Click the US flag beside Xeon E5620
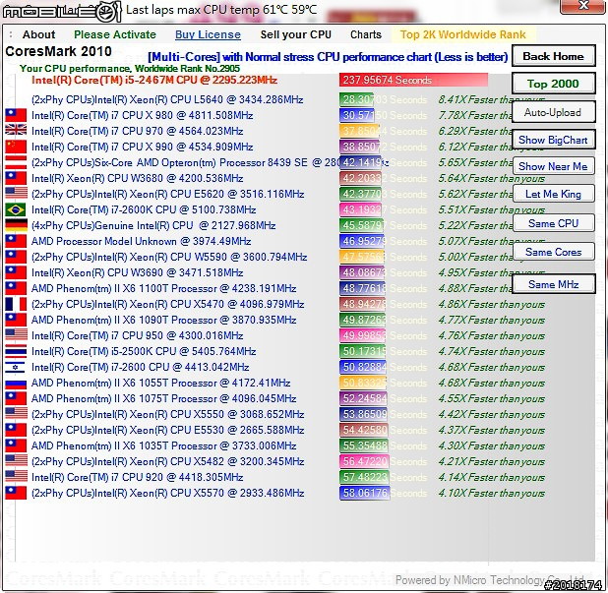Viewport: 608px width, 593px height. (x=16, y=194)
